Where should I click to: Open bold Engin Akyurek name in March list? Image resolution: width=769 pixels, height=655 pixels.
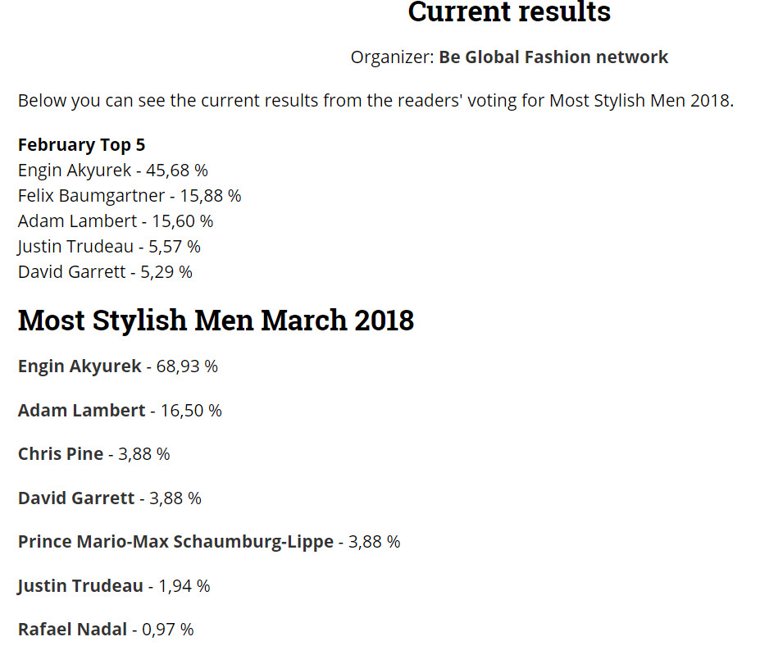click(x=80, y=366)
